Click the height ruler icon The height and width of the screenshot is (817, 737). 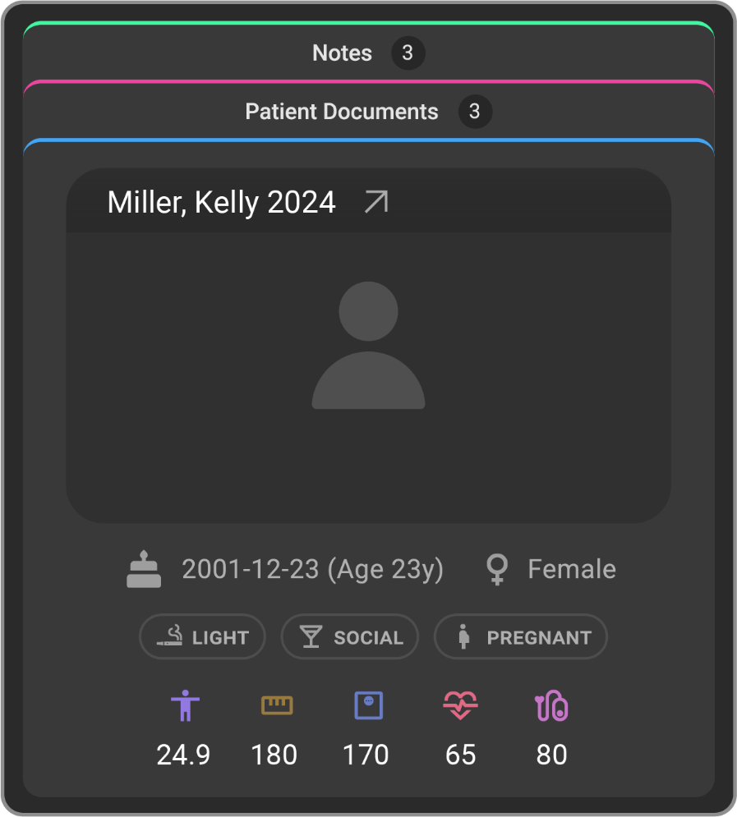click(x=277, y=705)
